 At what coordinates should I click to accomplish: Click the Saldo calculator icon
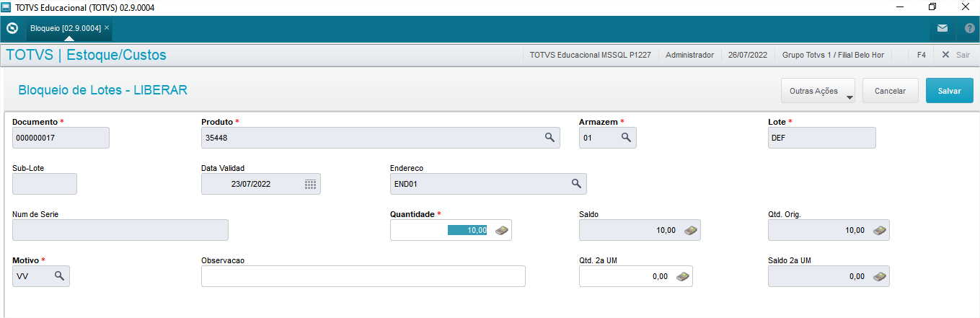691,230
